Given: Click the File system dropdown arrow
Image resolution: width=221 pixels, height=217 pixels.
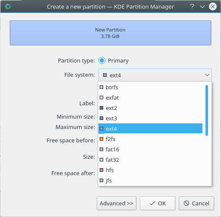Looking at the screenshot, I should pos(207,75).
